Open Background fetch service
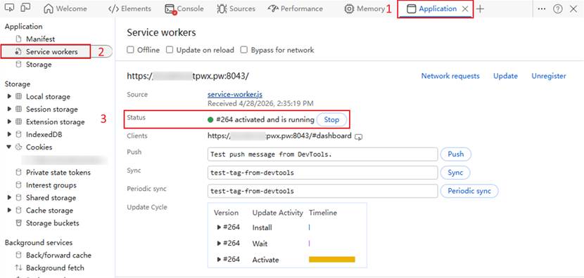Screen dimensions: 584x278 [x=55, y=268]
